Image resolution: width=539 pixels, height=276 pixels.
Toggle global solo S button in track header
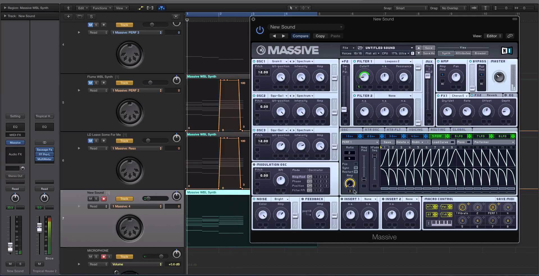[x=91, y=17]
